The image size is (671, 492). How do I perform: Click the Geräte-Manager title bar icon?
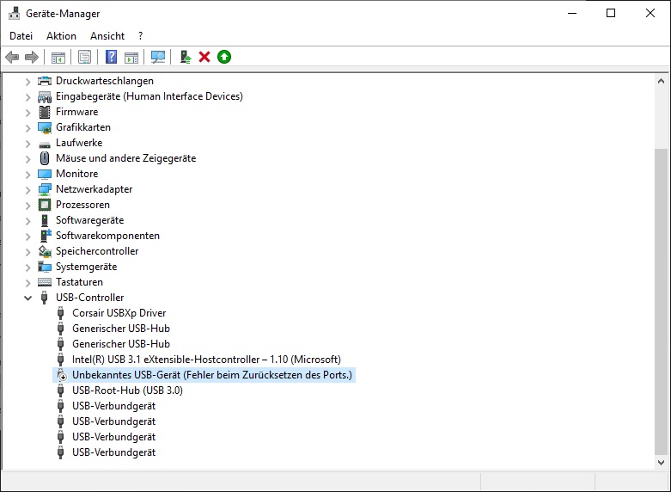[14, 13]
